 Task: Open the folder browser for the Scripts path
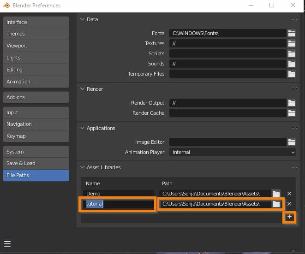click(291, 53)
